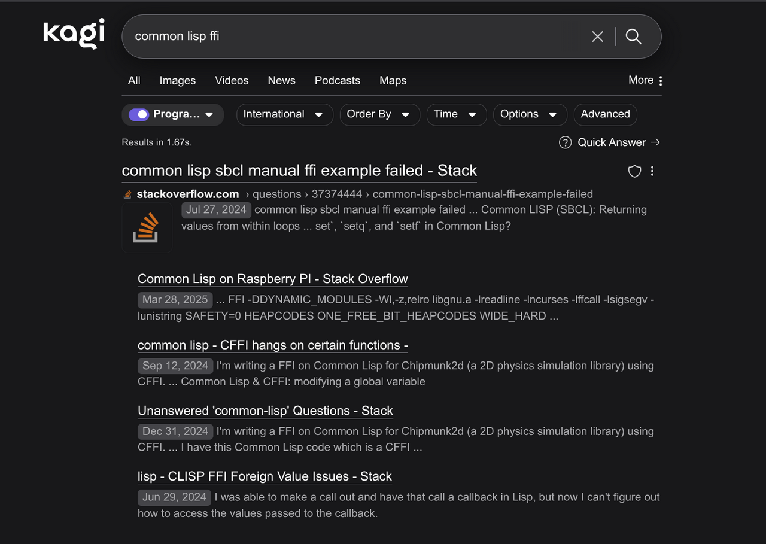Click the Advanced button
Screen dimensions: 766x544
[x=605, y=114]
